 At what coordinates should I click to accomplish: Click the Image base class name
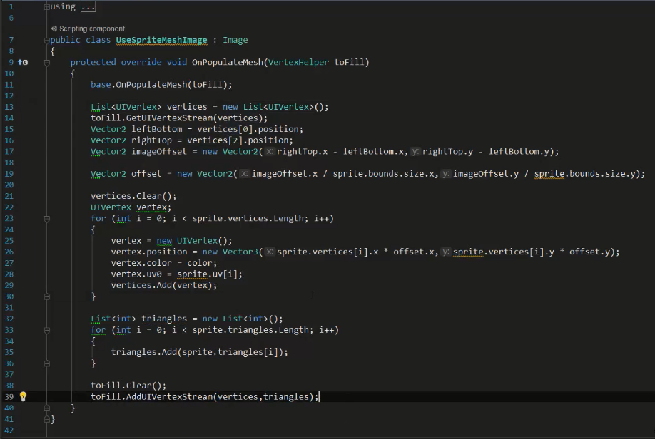pyautogui.click(x=235, y=40)
